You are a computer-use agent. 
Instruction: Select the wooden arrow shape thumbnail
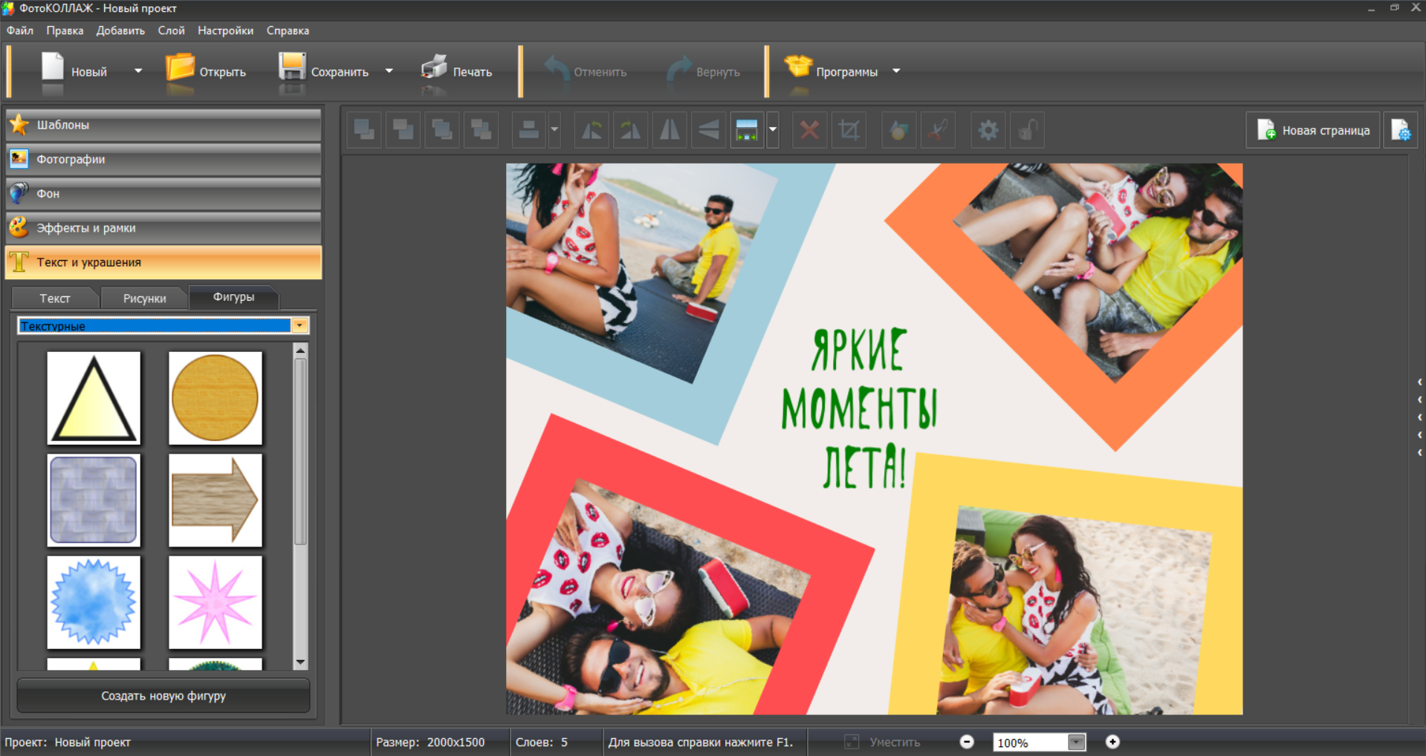point(215,500)
